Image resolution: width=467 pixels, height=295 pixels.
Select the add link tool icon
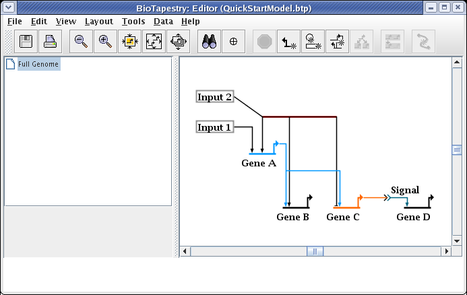coord(289,41)
